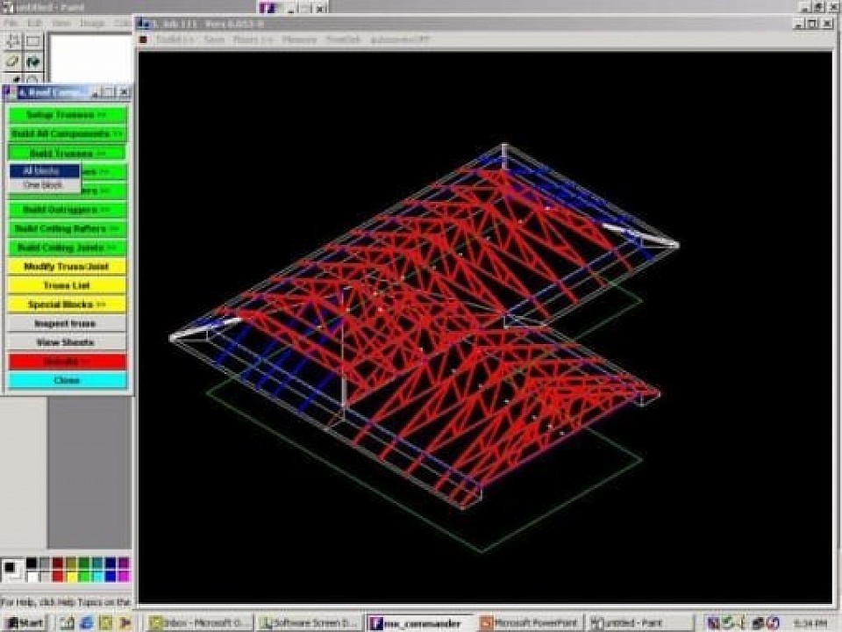This screenshot has width=842, height=632.
Task: Click the Internet Explorer quick launch icon
Action: 86,622
